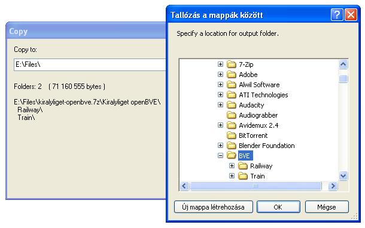Click the vertical scrollbar up arrow
This screenshot has width=365, height=228.
click(x=343, y=64)
